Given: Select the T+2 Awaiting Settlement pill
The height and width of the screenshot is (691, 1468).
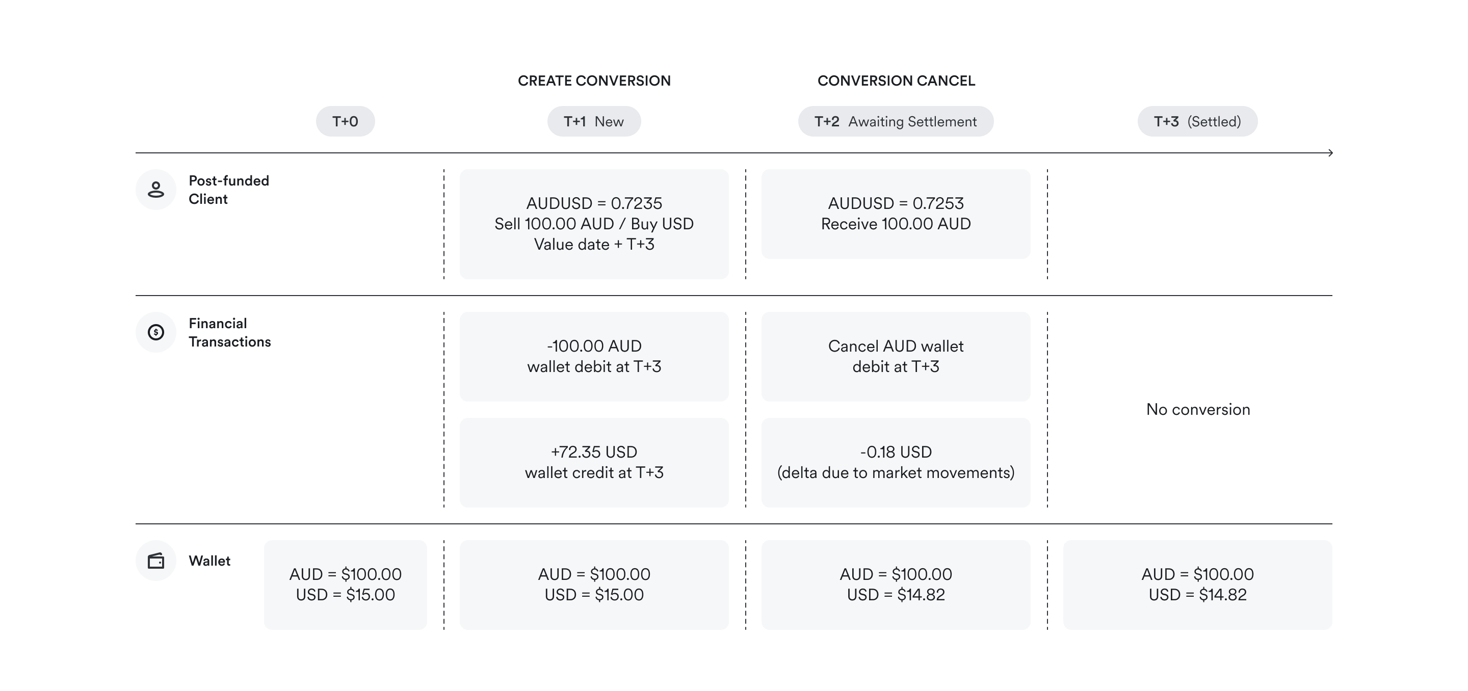Looking at the screenshot, I should coord(895,121).
